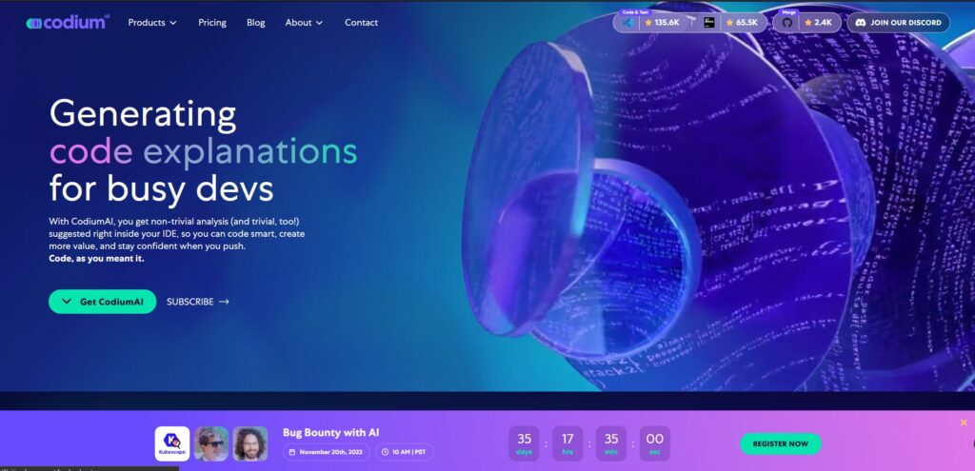Viewport: 975px width, 471px height.
Task: Click the star next to 135.6K
Action: pyautogui.click(x=648, y=23)
